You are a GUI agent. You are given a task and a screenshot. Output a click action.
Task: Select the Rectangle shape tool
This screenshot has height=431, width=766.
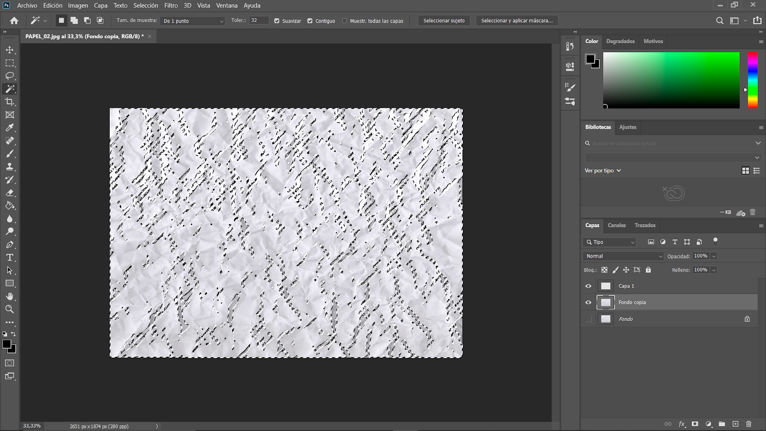(x=10, y=284)
